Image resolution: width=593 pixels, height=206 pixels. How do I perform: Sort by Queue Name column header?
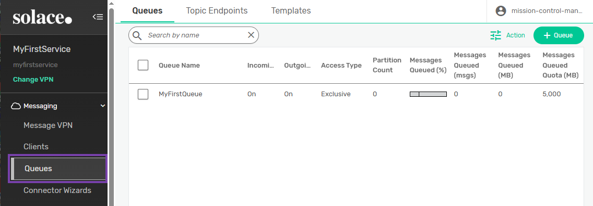pyautogui.click(x=179, y=65)
